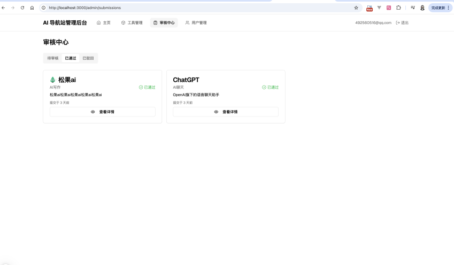Switch to the 已驳回 tab
The height and width of the screenshot is (265, 454).
coord(88,58)
